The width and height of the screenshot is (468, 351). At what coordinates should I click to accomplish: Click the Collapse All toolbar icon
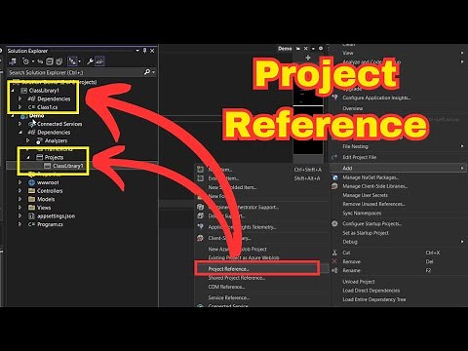[x=49, y=61]
